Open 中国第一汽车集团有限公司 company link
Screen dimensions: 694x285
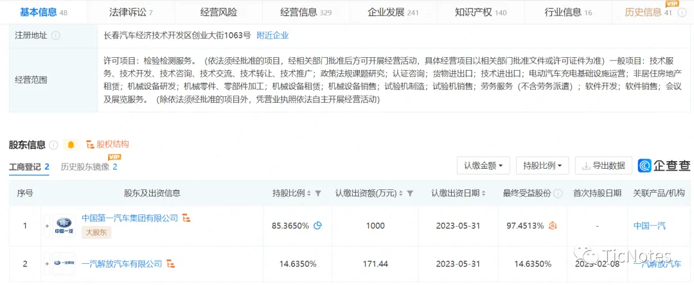pos(130,218)
